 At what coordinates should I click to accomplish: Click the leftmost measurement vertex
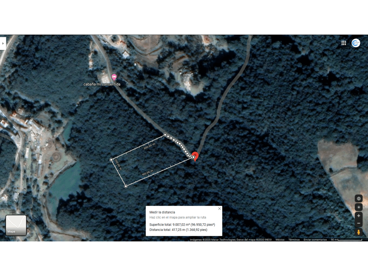coord(111,160)
